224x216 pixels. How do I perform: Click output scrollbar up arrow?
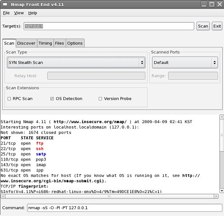(x=222, y=117)
